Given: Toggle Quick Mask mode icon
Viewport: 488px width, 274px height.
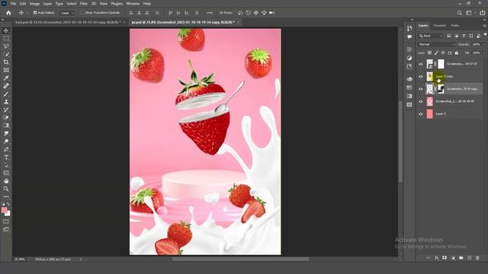Looking at the screenshot, I should click(x=6, y=221).
